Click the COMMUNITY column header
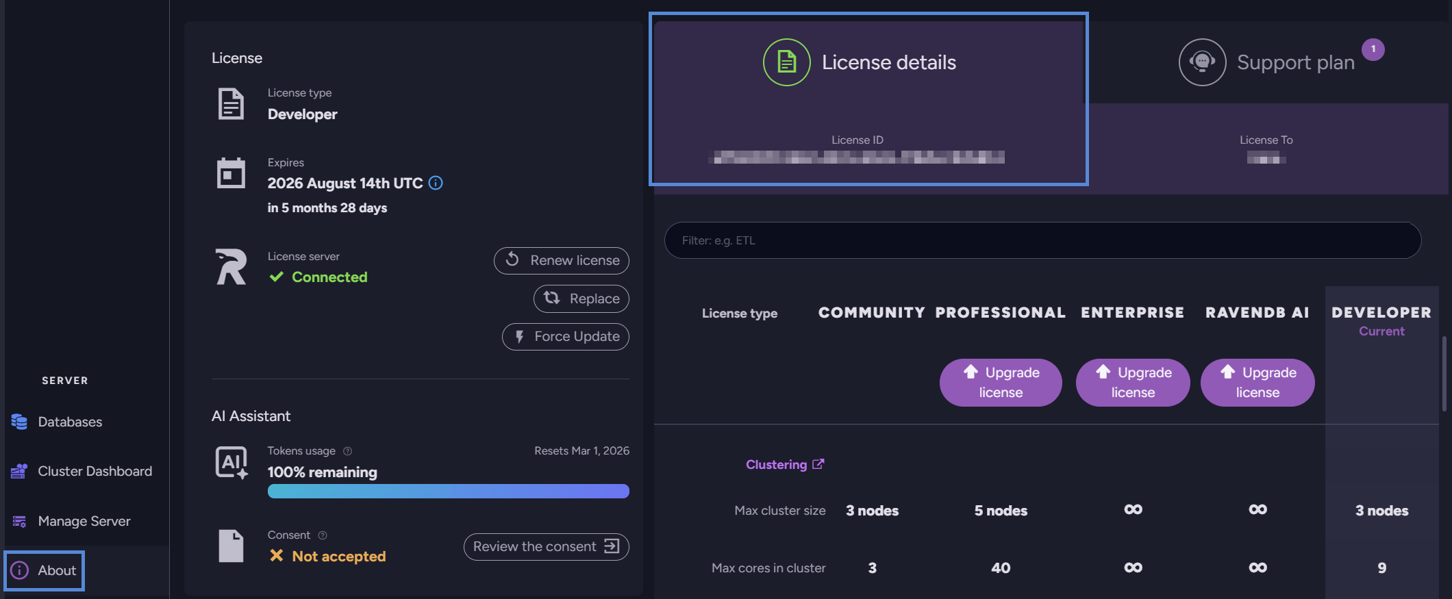The height and width of the screenshot is (599, 1452). coord(872,313)
